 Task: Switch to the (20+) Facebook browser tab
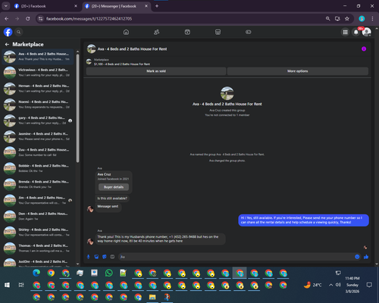(x=45, y=6)
